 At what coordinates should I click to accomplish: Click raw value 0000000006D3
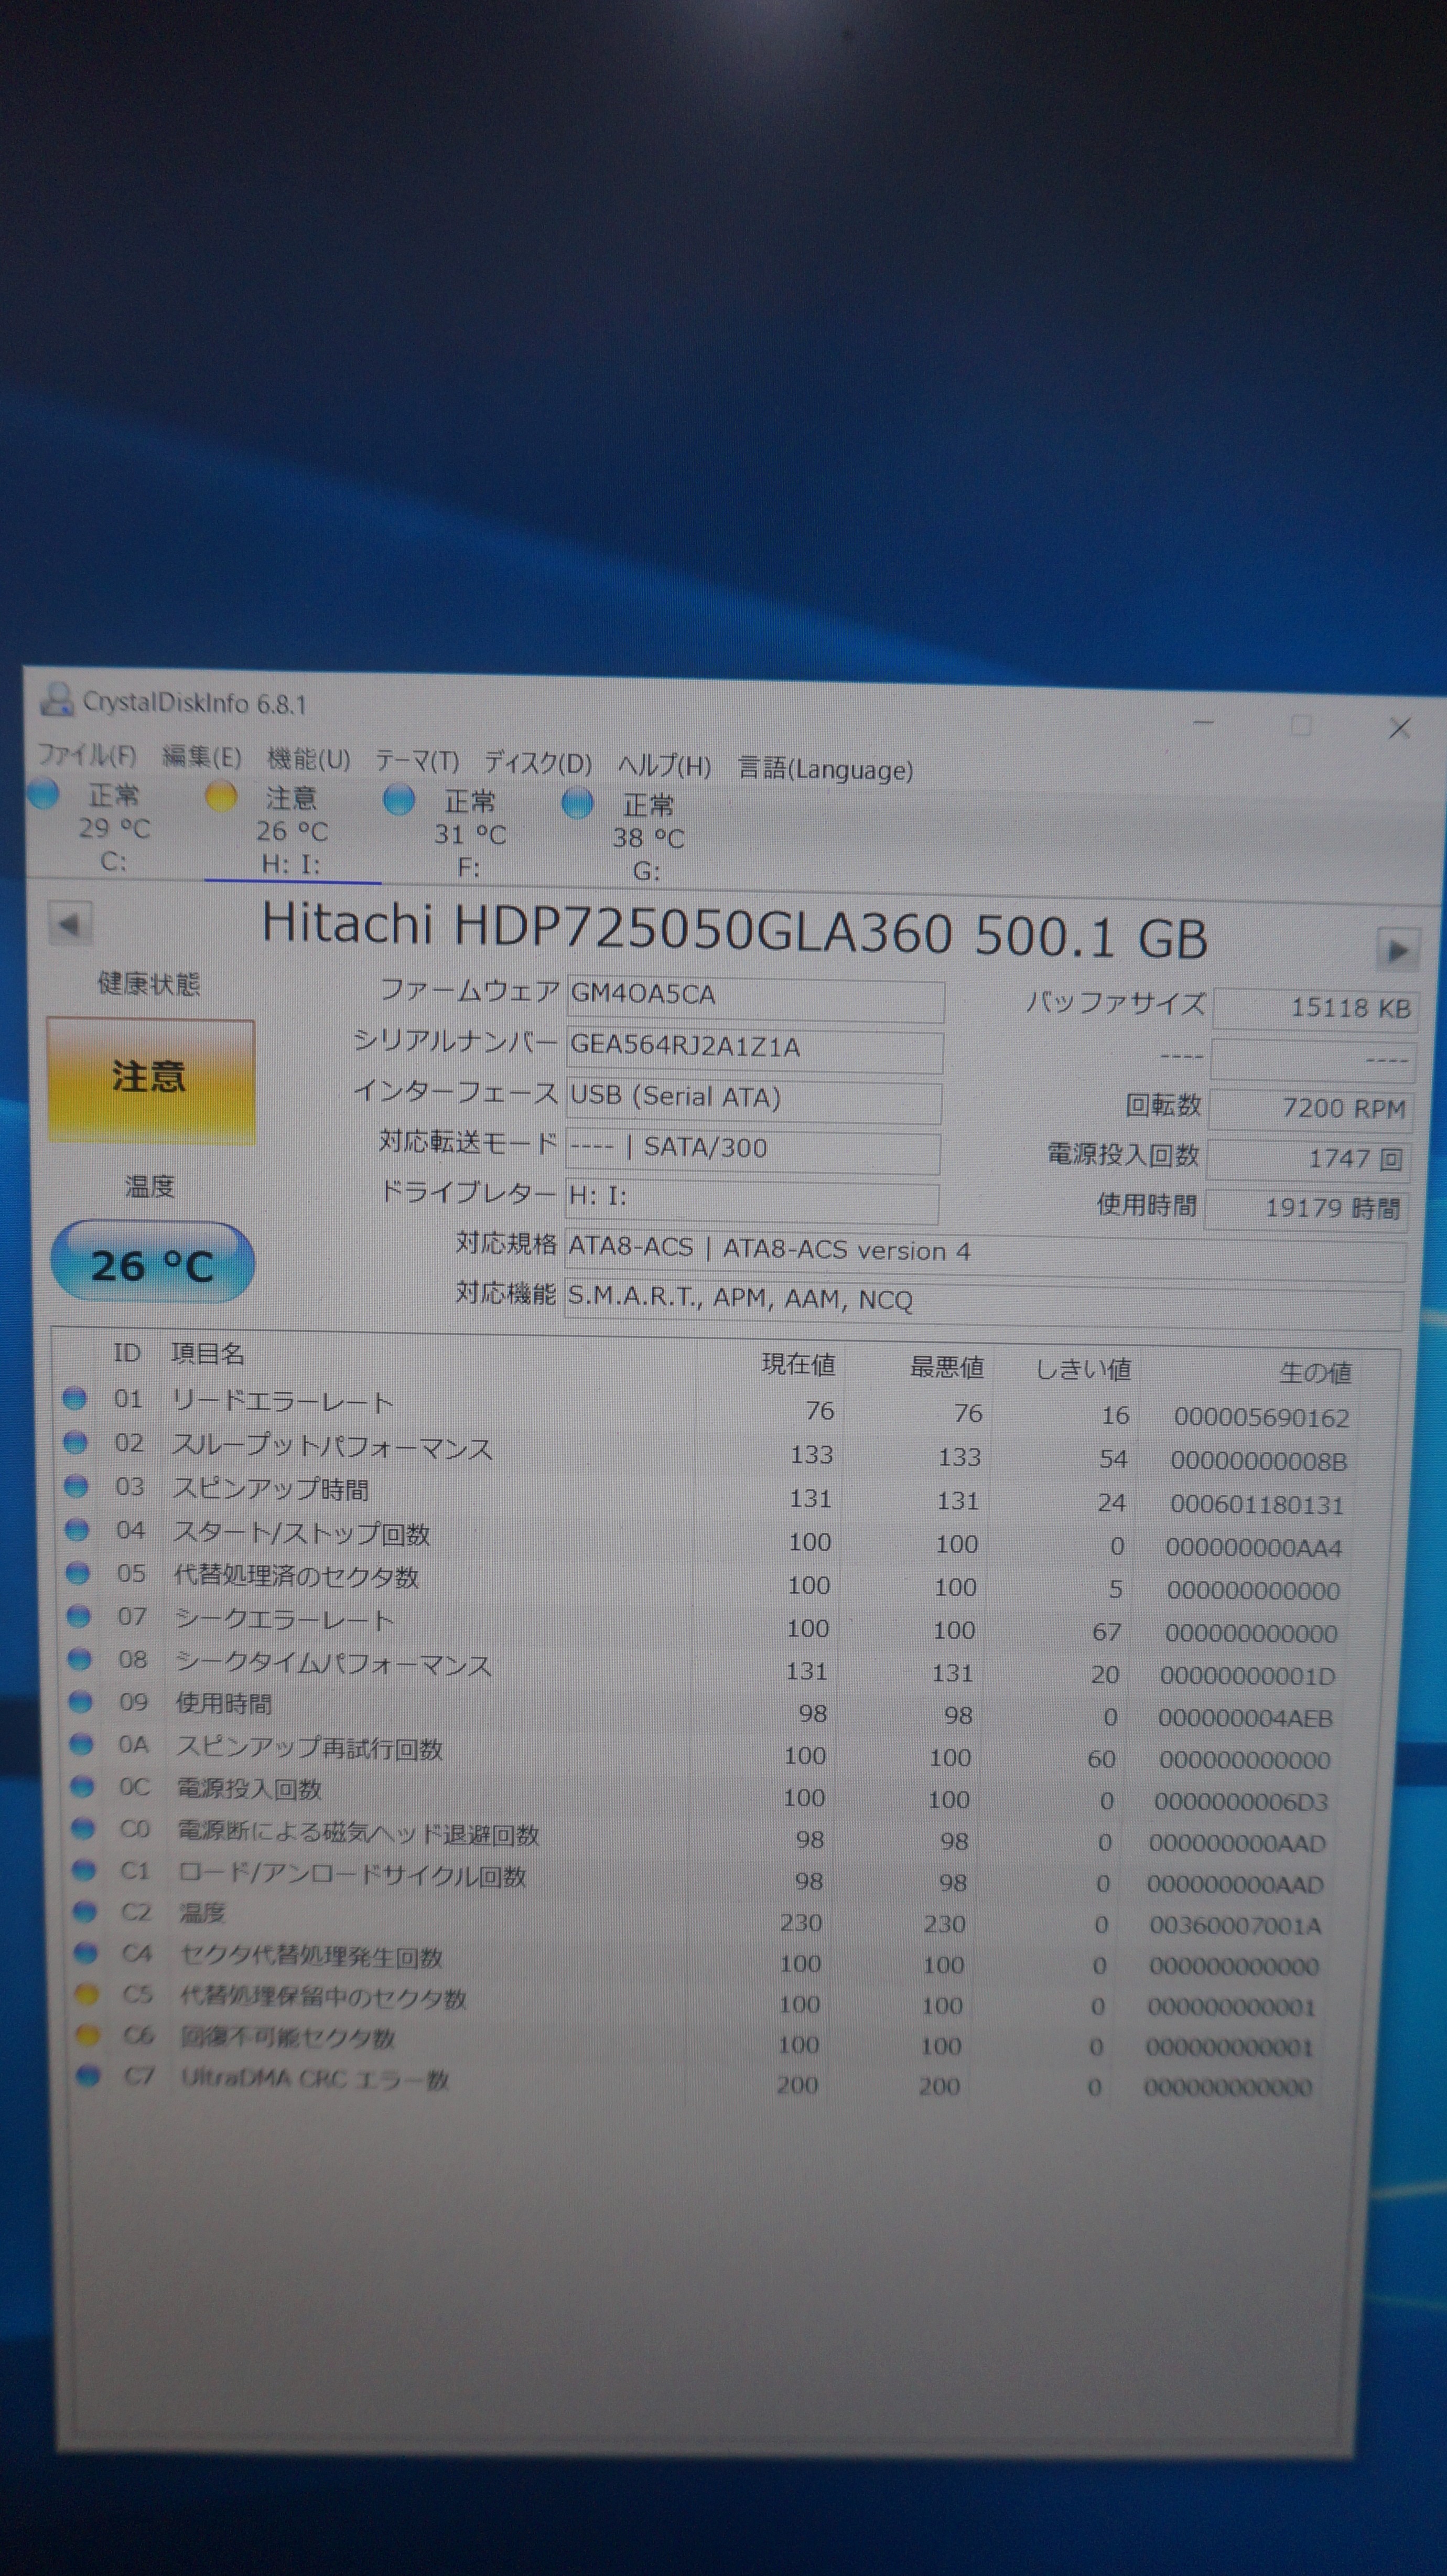click(1241, 1803)
